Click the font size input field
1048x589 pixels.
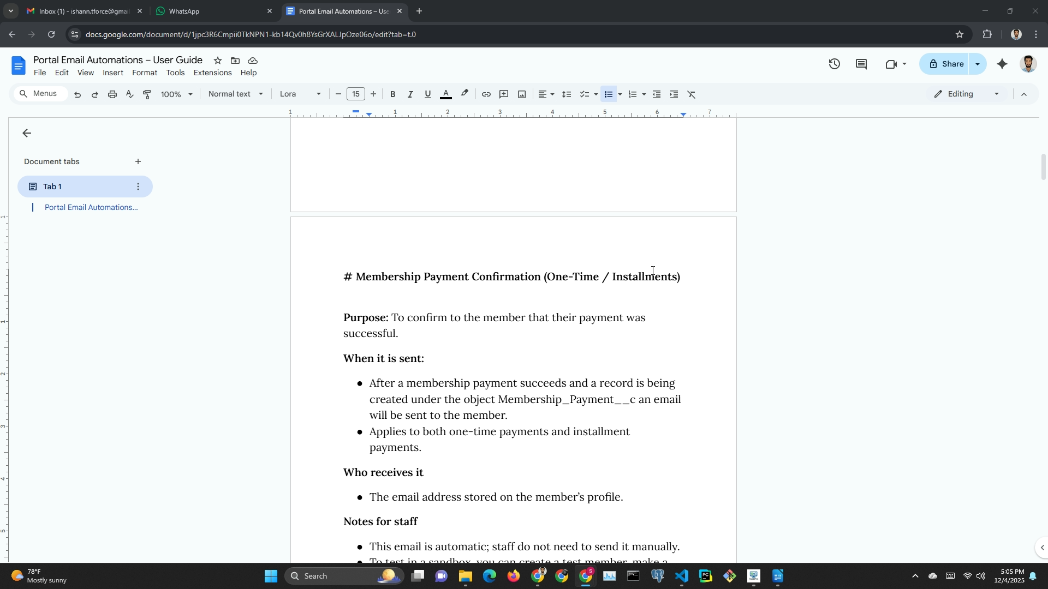point(355,94)
